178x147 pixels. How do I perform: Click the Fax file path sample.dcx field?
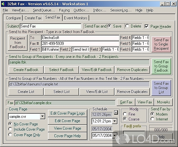point(65,103)
